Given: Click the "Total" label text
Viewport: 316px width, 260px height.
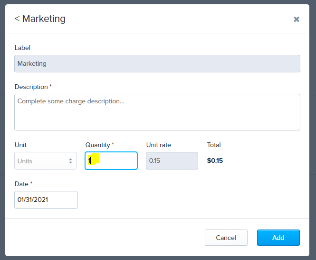Looking at the screenshot, I should click(214, 145).
